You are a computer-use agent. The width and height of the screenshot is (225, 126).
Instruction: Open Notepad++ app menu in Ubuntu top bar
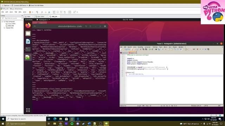click(x=43, y=20)
